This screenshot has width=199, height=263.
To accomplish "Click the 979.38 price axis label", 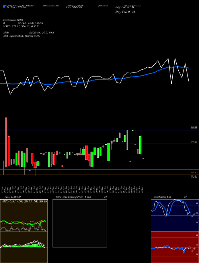I will coord(194,142).
